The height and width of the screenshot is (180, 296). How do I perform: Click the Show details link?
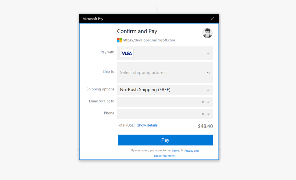(x=147, y=125)
